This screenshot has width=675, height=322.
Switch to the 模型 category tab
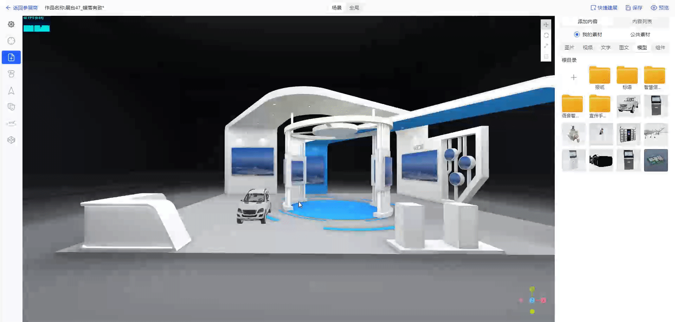642,47
